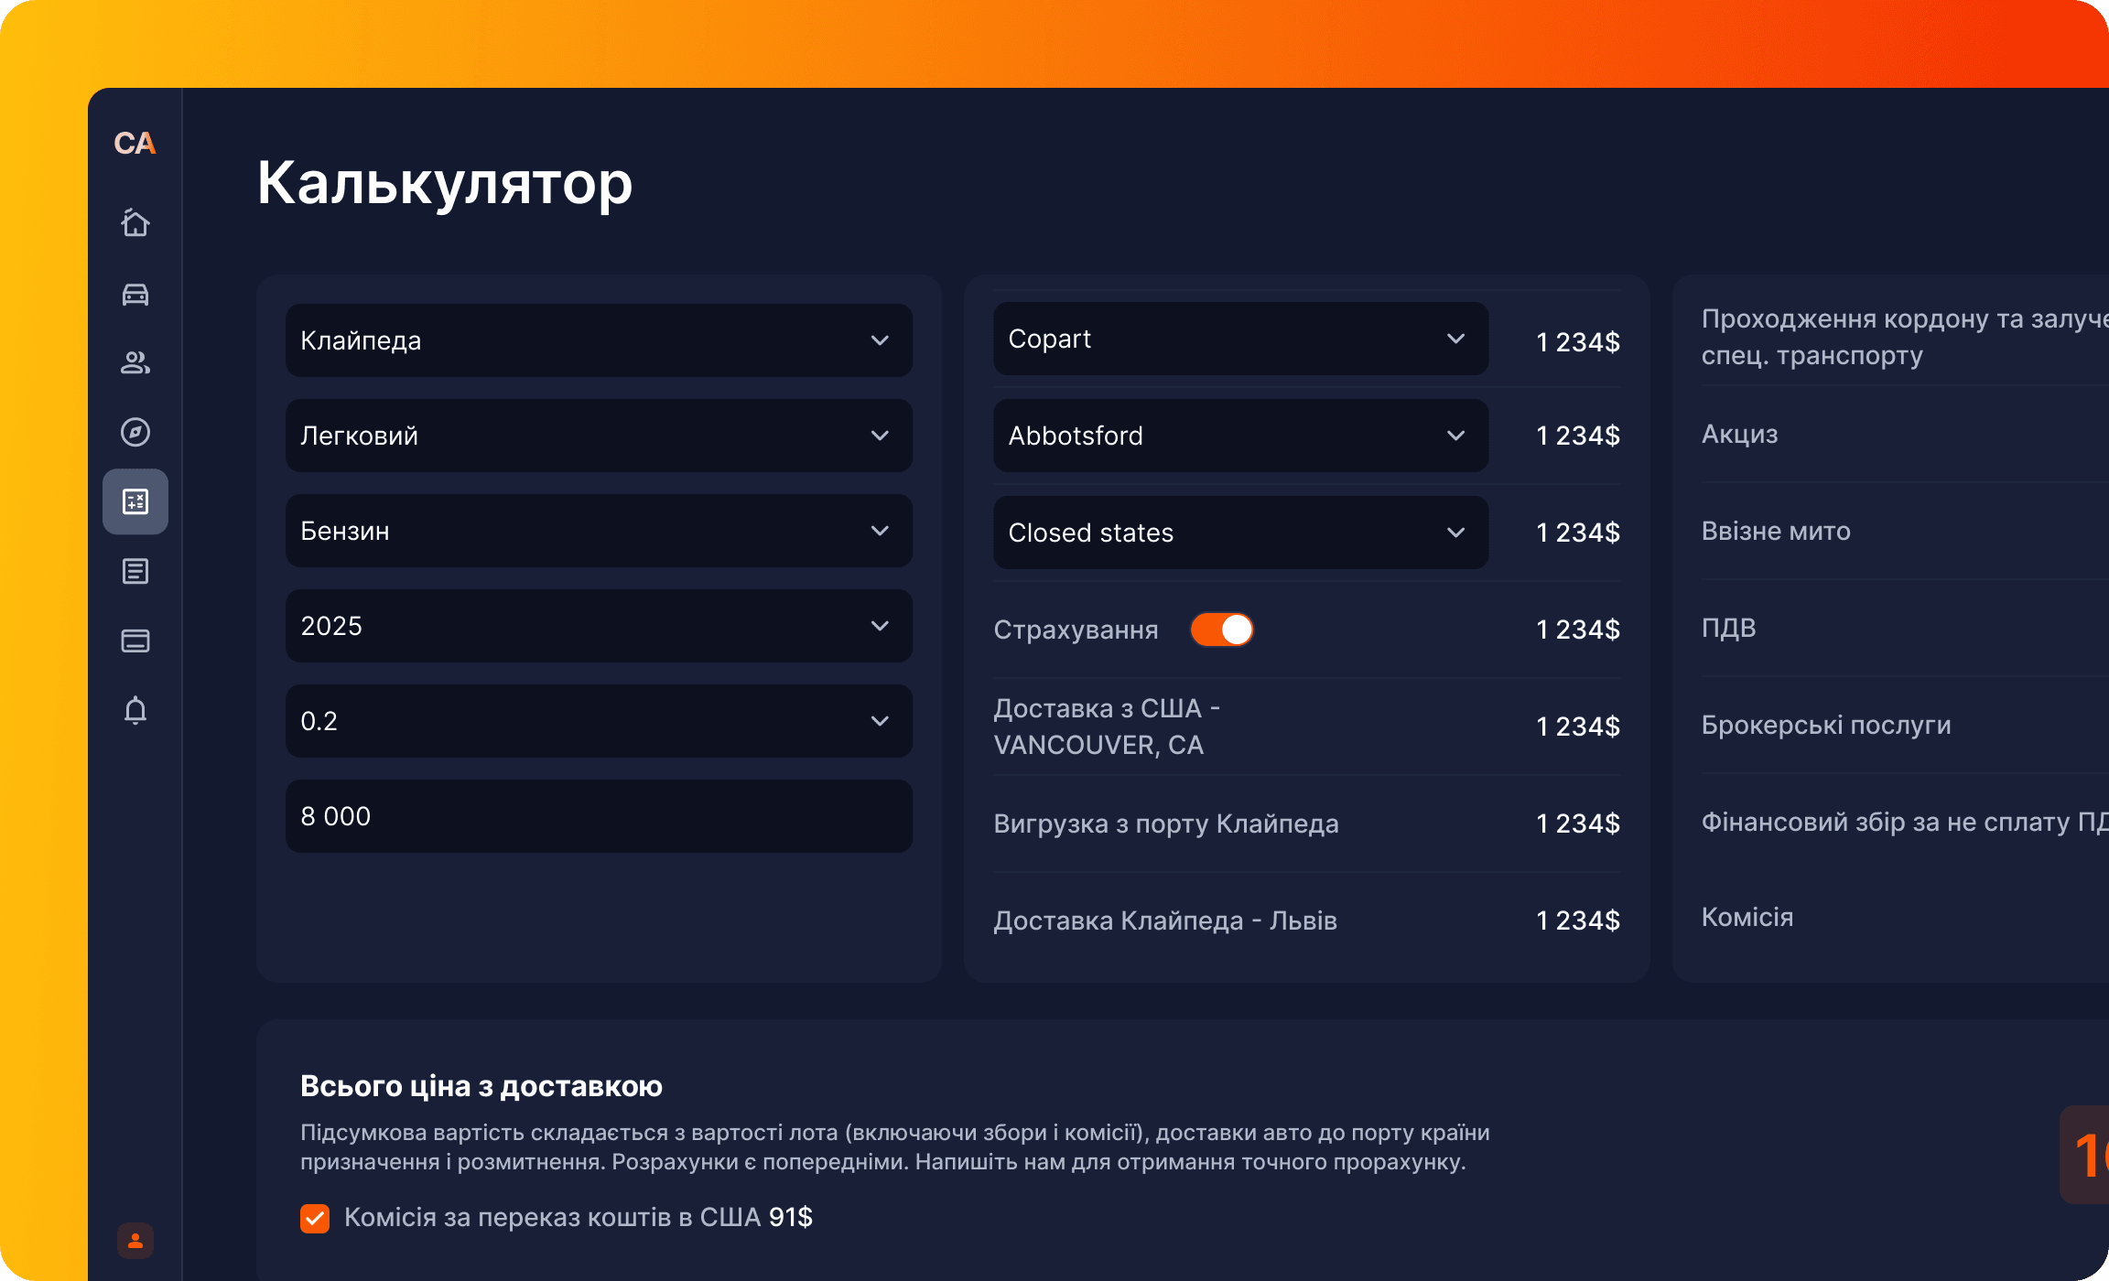Uncheck Комісія за переказ коштів checkbox
Image resolution: width=2109 pixels, height=1281 pixels.
[x=315, y=1218]
